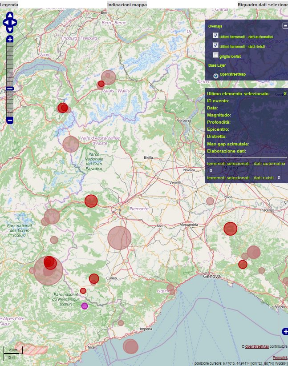The width and height of the screenshot is (288, 366).
Task: Click 'terremoti selezionati - dati rivisti : 0' text
Action: coord(243,177)
